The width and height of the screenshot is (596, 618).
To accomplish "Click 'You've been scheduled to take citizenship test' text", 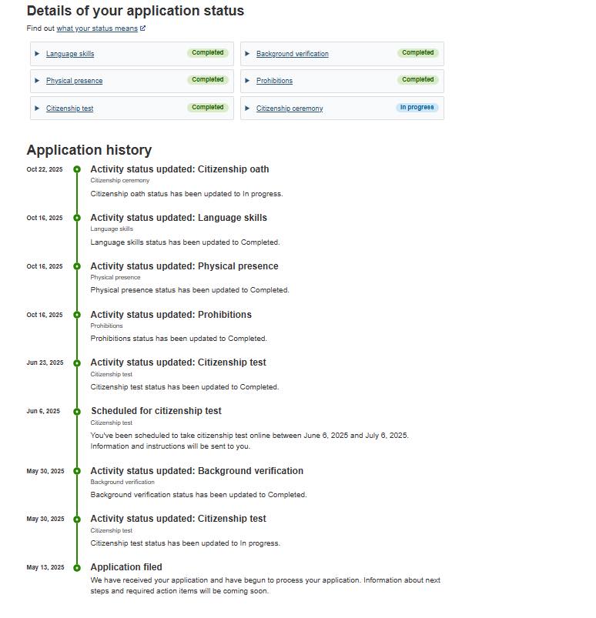I will (249, 441).
